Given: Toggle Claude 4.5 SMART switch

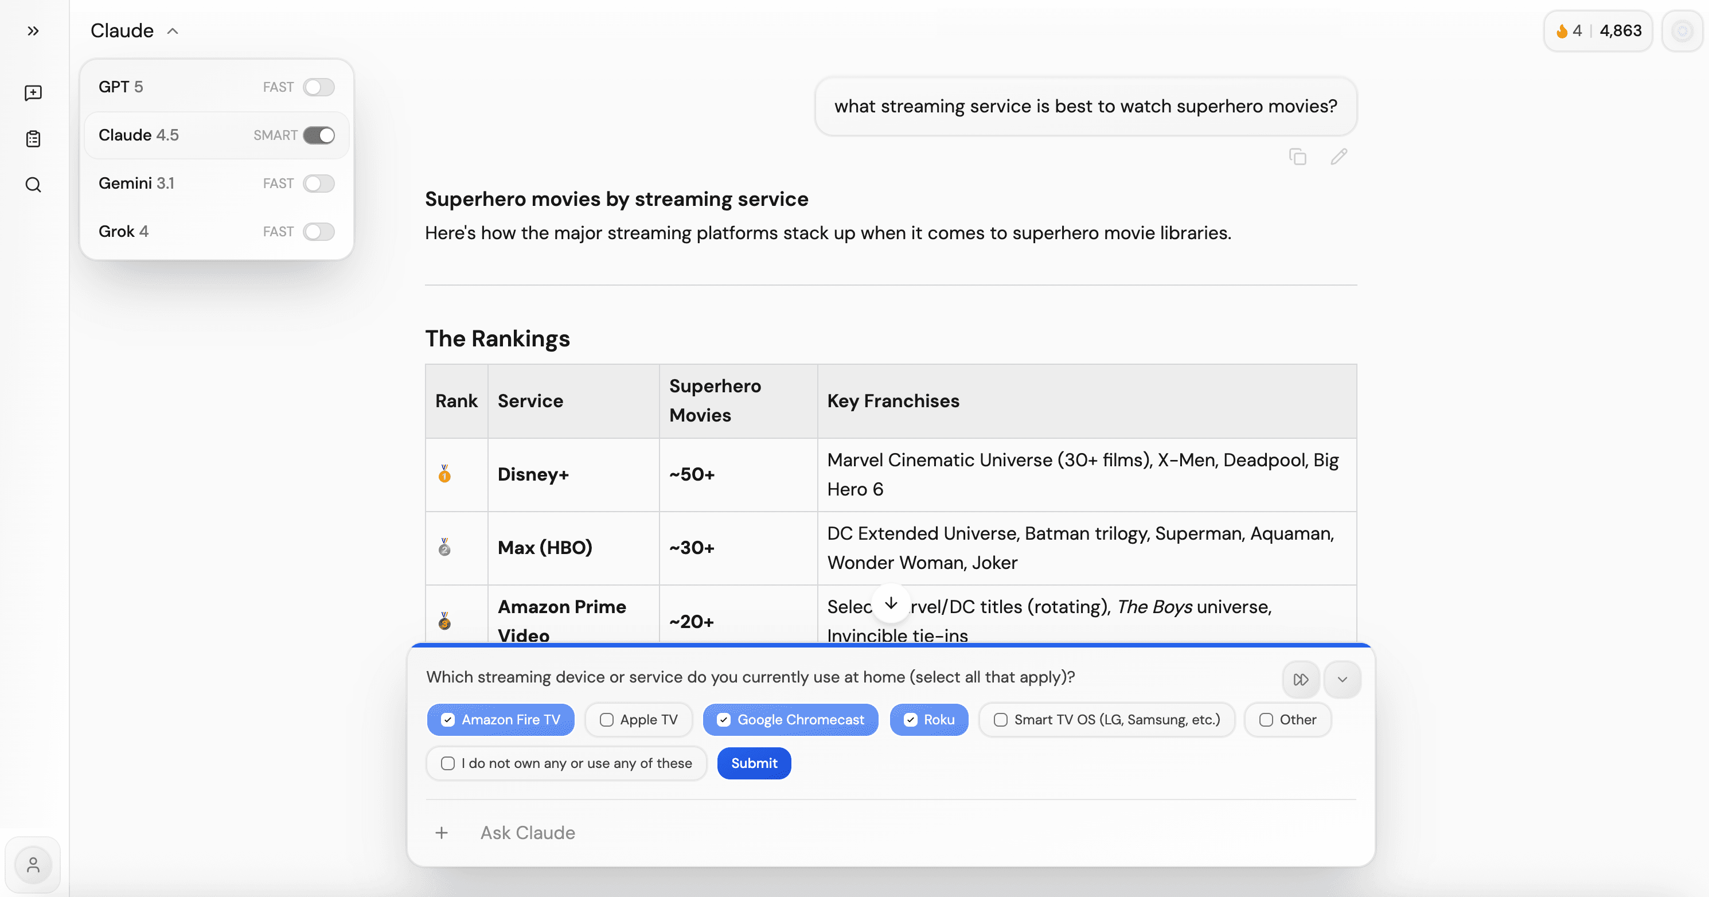Looking at the screenshot, I should (319, 135).
